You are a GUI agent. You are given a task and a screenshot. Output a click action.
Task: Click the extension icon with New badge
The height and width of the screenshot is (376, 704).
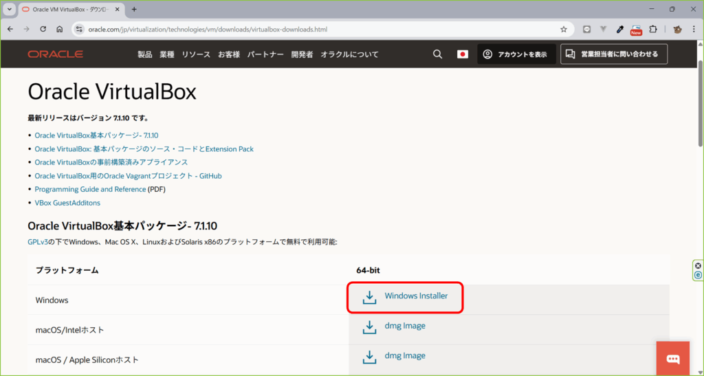click(x=636, y=30)
